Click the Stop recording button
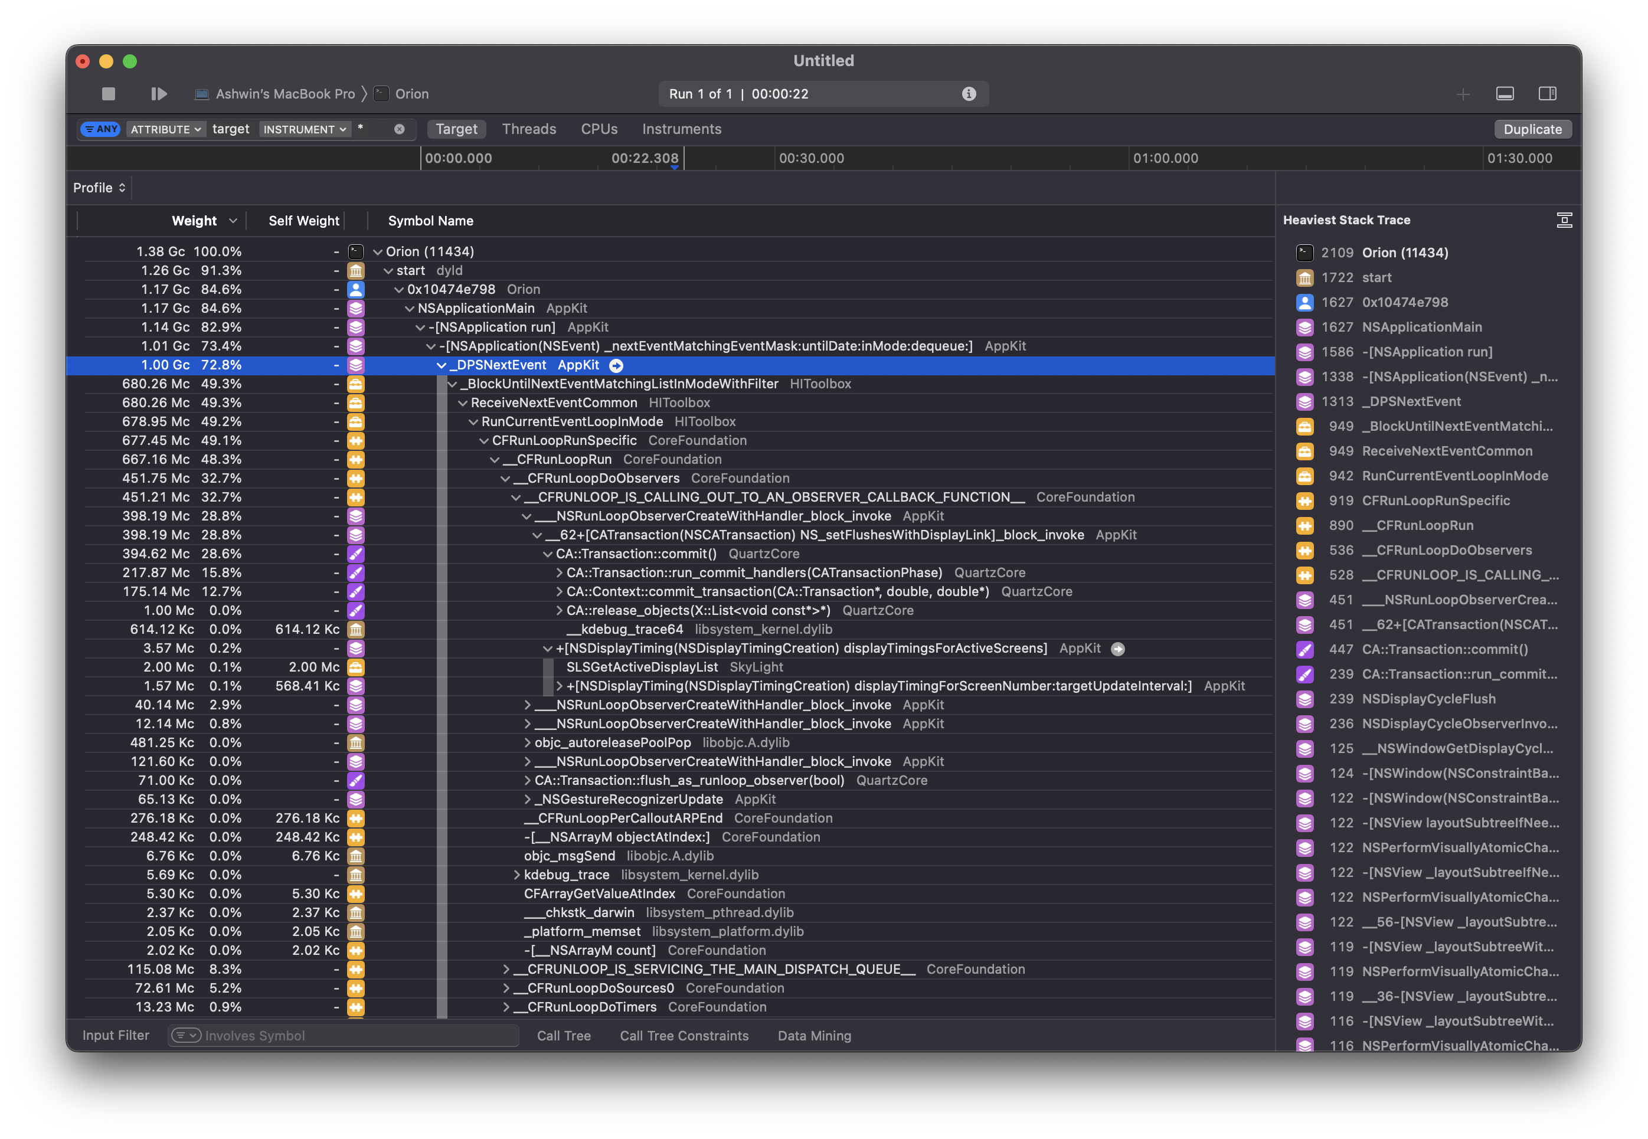The image size is (1648, 1139). click(108, 93)
